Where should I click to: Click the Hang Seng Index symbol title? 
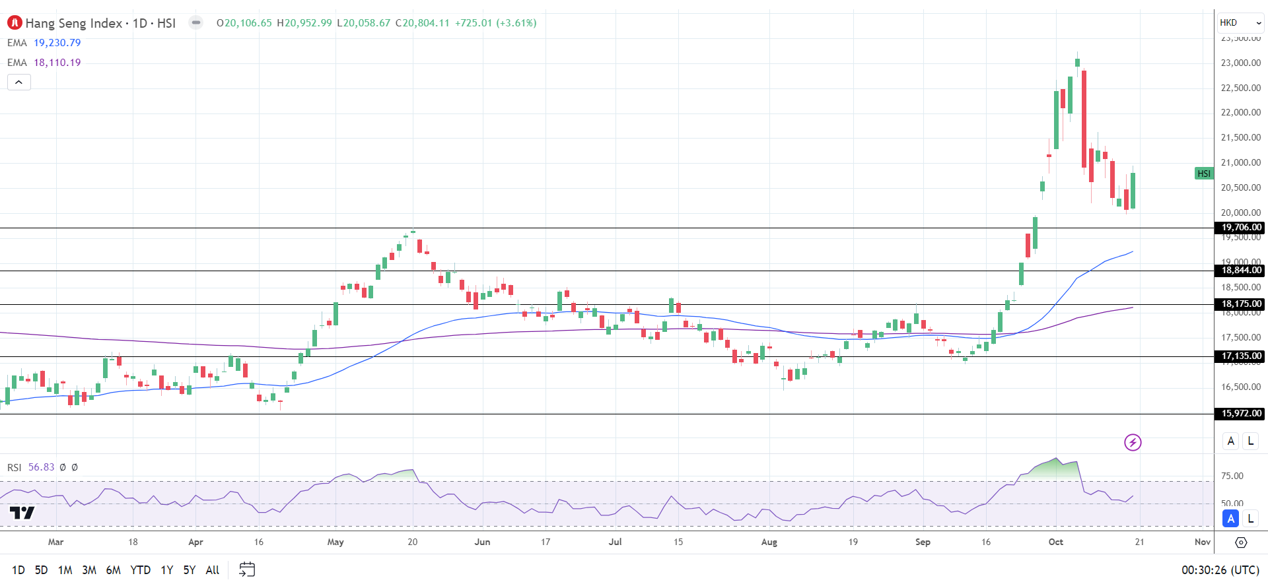(x=100, y=23)
